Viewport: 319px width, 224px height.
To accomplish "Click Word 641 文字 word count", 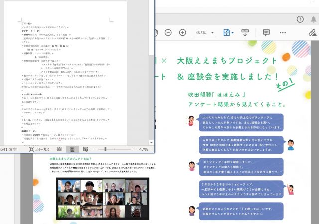I will [x=9, y=149].
